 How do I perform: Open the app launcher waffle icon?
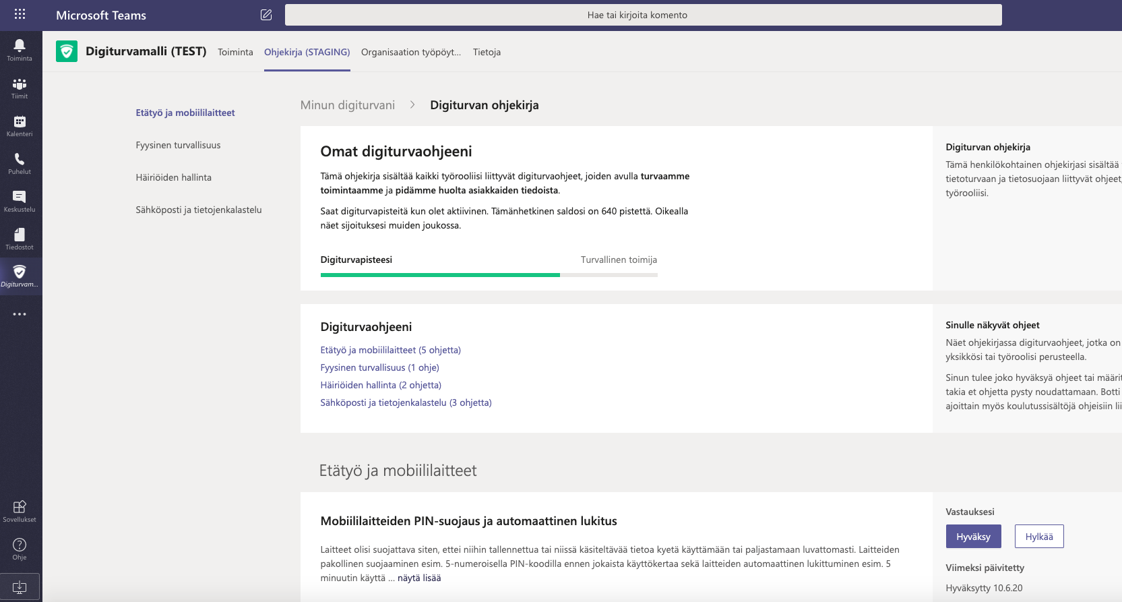pos(20,14)
